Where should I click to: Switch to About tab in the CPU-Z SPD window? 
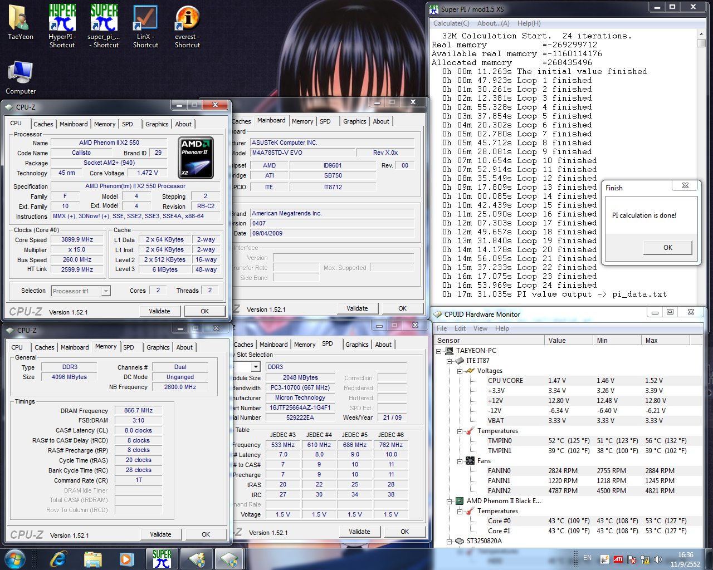383,345
